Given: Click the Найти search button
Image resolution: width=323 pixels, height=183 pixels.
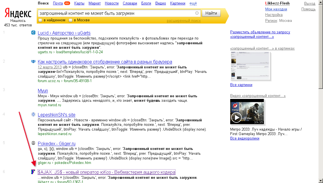Looking at the screenshot, I should [211, 13].
